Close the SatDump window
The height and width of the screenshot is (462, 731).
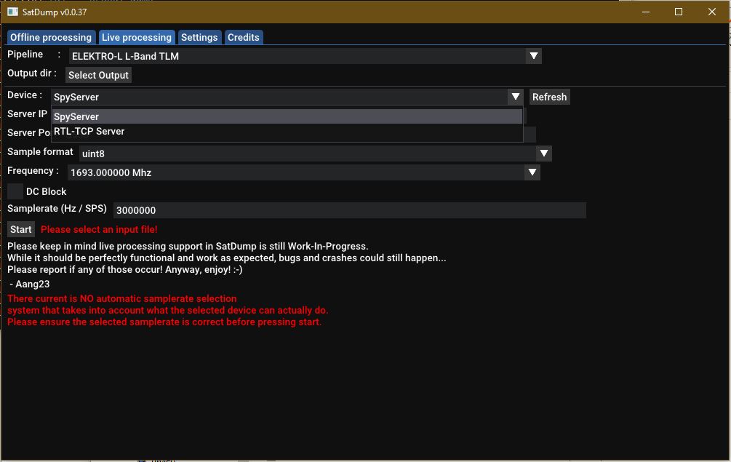(x=712, y=12)
